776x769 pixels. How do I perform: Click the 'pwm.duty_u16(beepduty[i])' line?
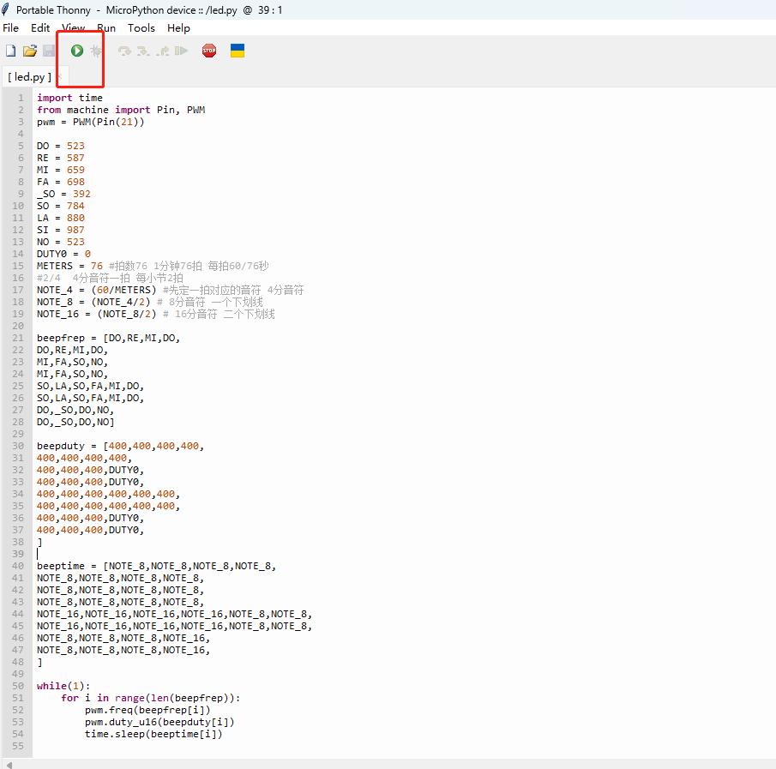(x=159, y=722)
